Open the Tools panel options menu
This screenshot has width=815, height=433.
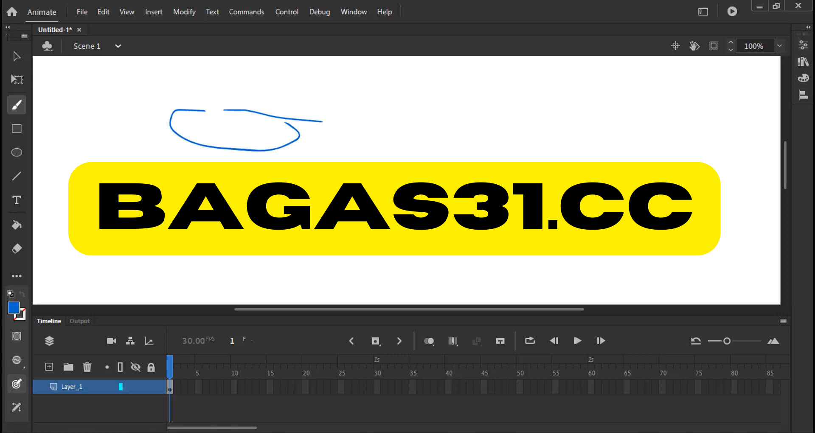(24, 36)
